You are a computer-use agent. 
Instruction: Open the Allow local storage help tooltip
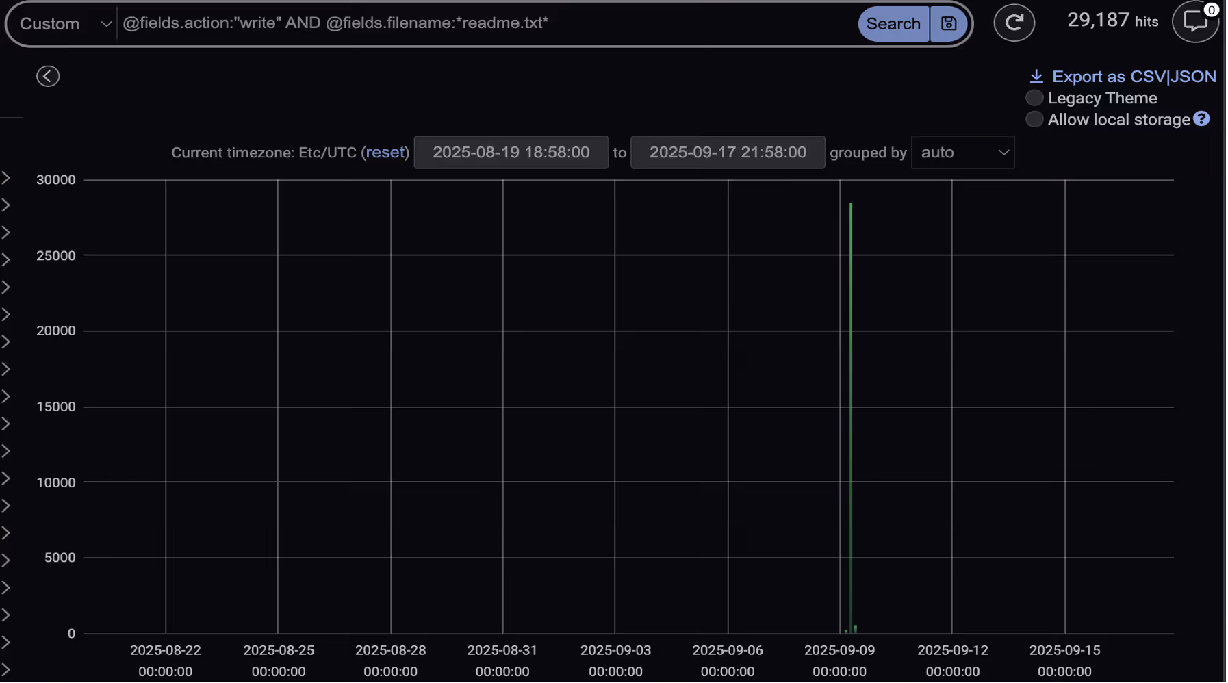pos(1203,119)
